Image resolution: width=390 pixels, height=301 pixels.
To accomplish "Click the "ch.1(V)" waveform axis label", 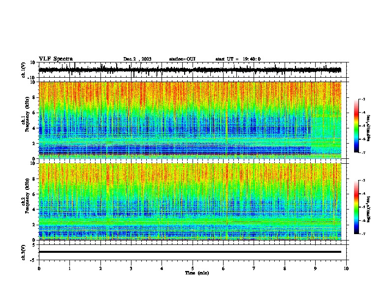I will tap(24, 70).
